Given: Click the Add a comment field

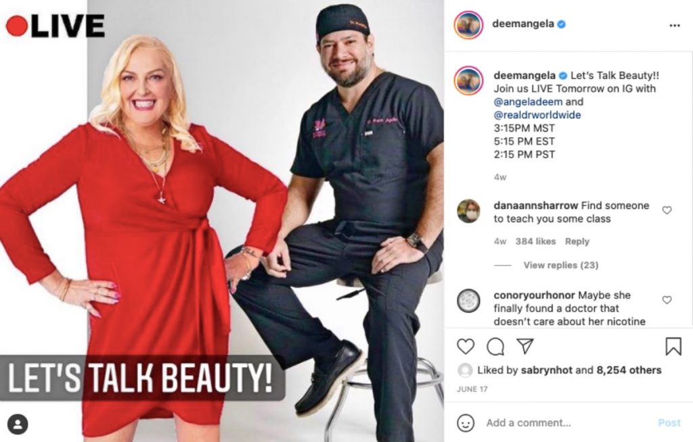Looking at the screenshot, I should pyautogui.click(x=566, y=422).
